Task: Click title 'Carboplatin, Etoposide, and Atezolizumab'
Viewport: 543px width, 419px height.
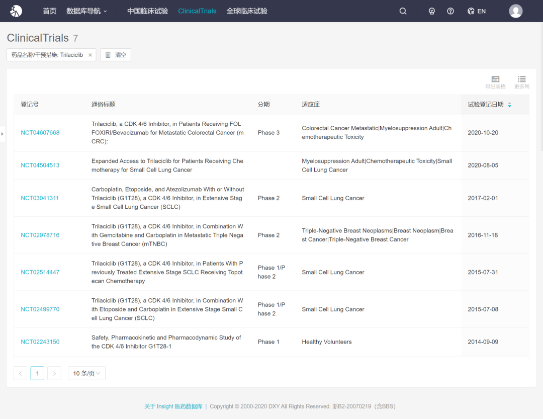Action: tap(167, 198)
